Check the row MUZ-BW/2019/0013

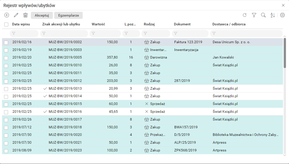tap(6, 89)
